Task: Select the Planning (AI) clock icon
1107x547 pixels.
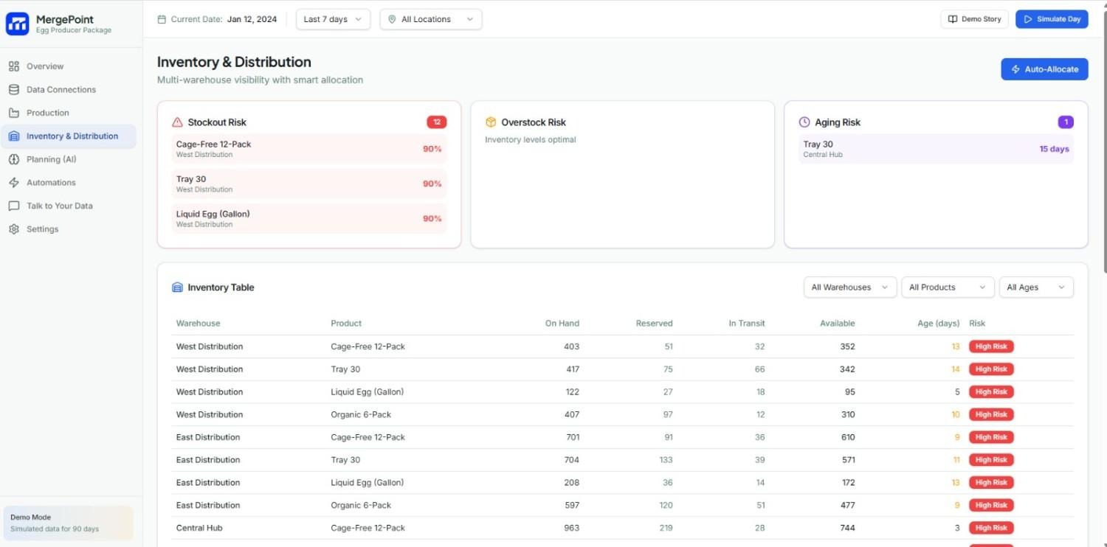Action: pos(13,158)
